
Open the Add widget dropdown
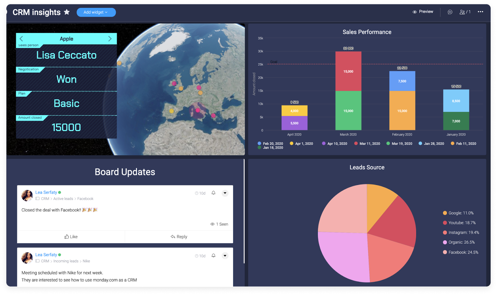click(x=96, y=12)
